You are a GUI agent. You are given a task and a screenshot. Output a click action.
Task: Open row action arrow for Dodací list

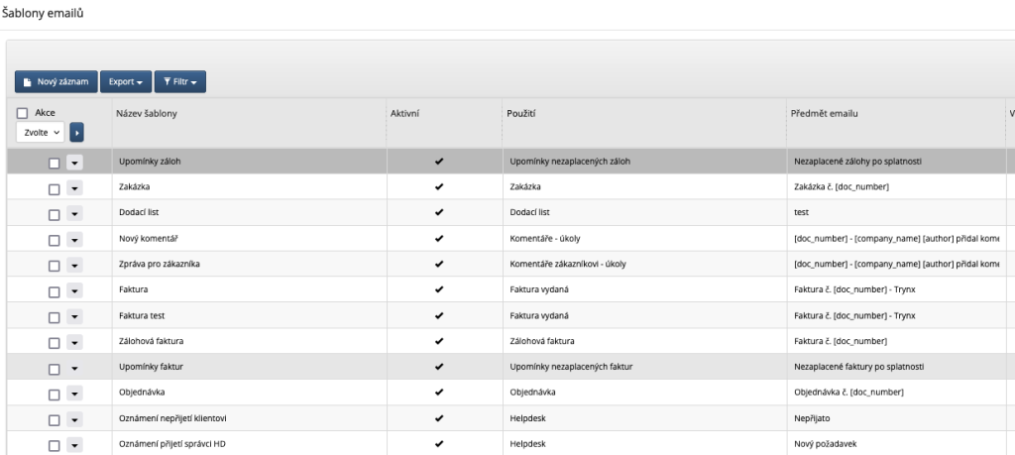(74, 214)
